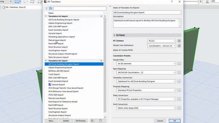Screen dimensions: 219x123
Task: Click the search magnifier icon
Action: (51, 9)
